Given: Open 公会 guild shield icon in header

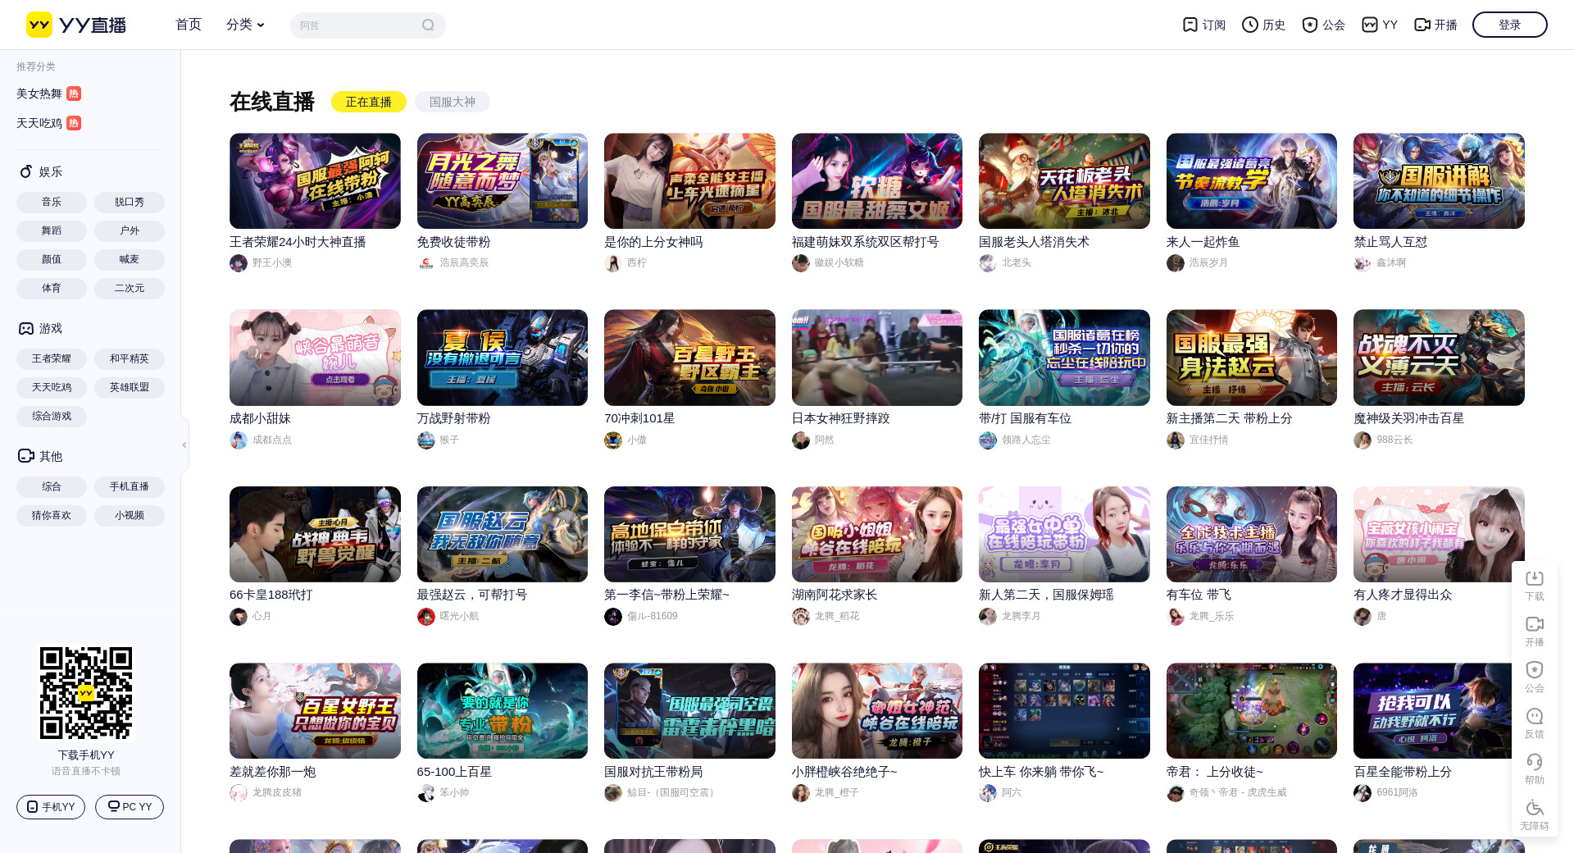Looking at the screenshot, I should click(x=1310, y=25).
